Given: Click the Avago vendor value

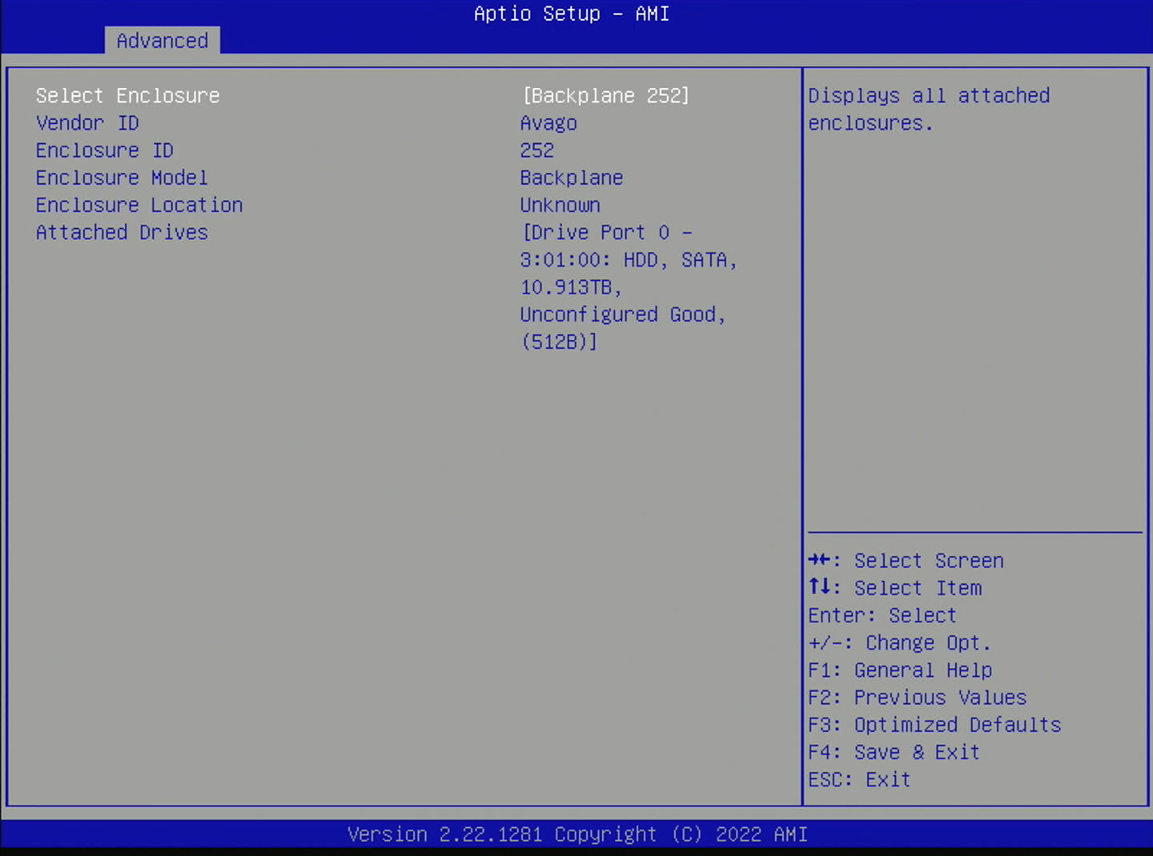Looking at the screenshot, I should pos(548,123).
